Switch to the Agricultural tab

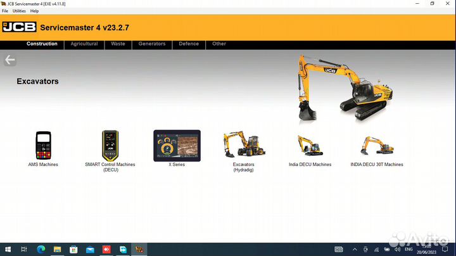[84, 44]
